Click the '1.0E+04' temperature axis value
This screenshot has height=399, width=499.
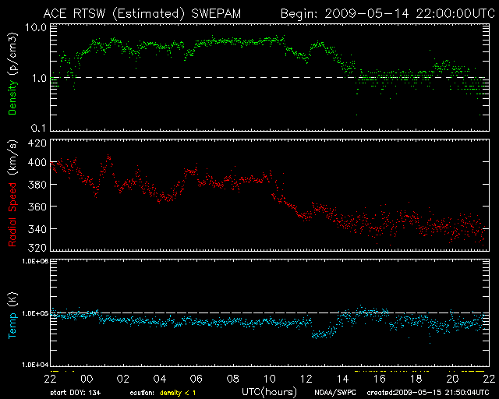(35, 365)
